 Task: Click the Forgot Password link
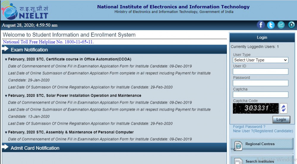(249, 127)
